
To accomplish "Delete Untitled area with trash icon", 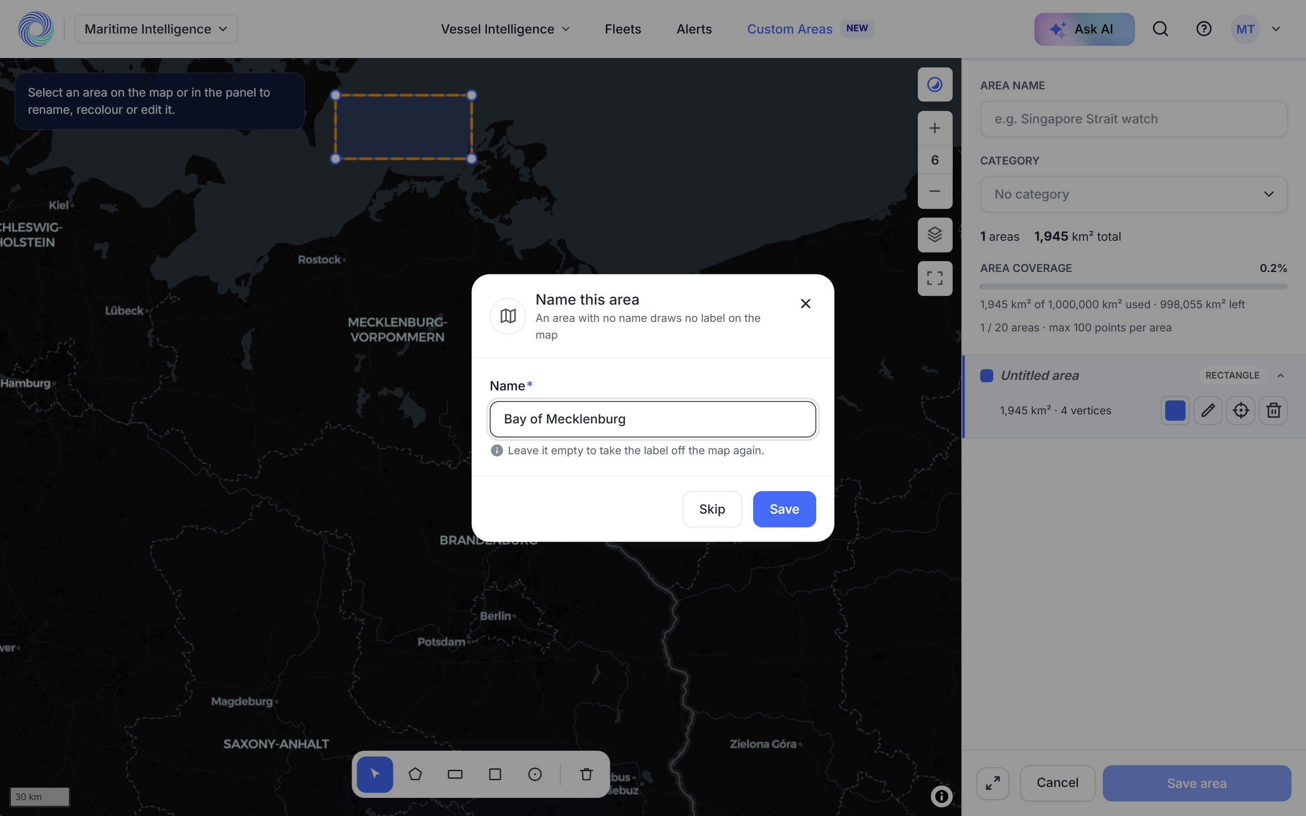I will pos(1274,410).
